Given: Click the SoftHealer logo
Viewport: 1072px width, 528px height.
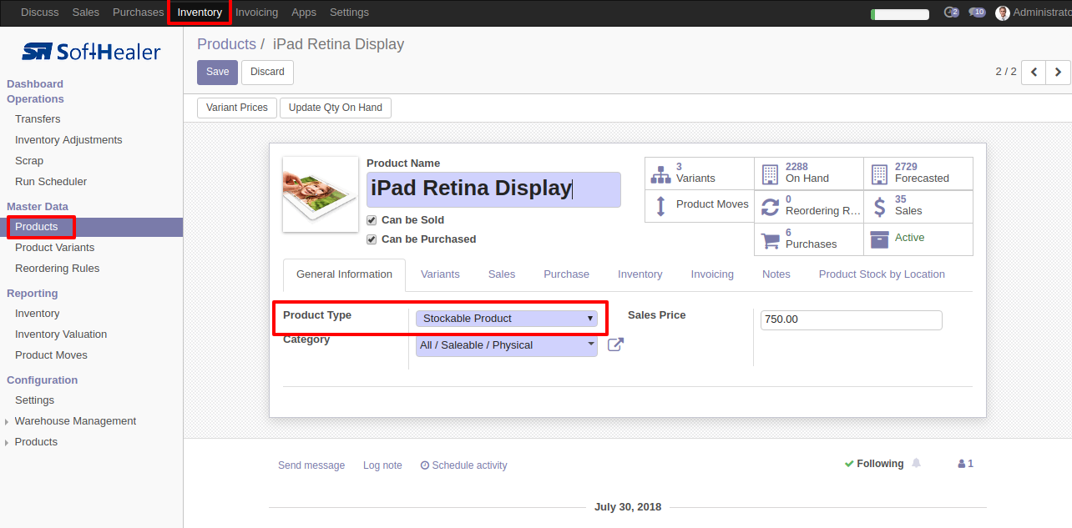Looking at the screenshot, I should [91, 52].
